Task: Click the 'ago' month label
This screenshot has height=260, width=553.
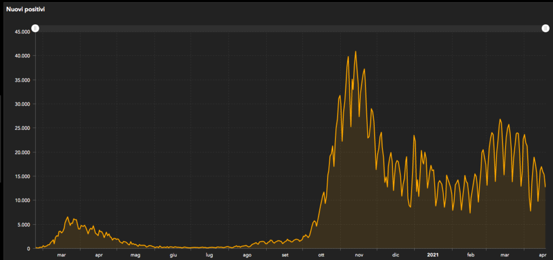Action: tap(247, 255)
